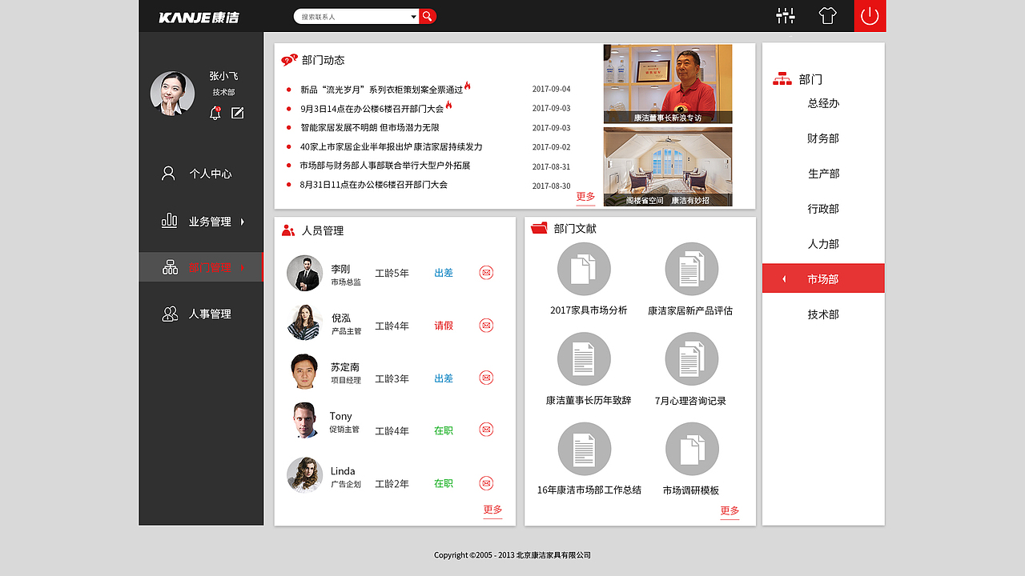Open 更多 link under department news
1025x576 pixels.
click(x=585, y=195)
